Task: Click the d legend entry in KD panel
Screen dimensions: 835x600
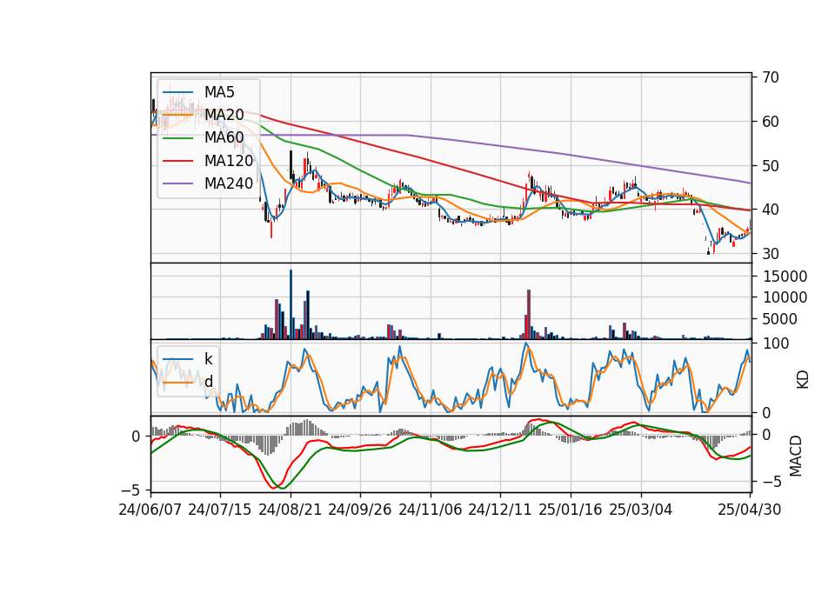Action: (208, 381)
